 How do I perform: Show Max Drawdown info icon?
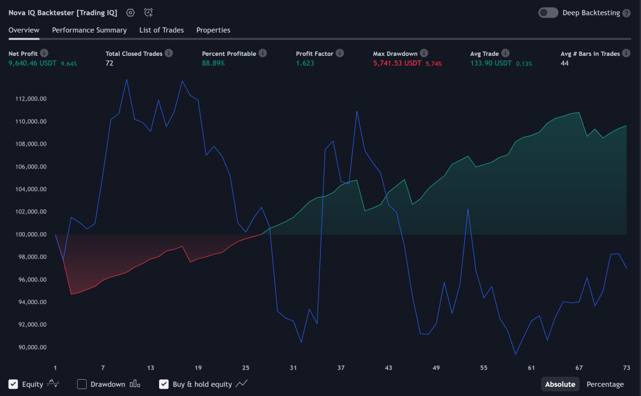[x=424, y=53]
